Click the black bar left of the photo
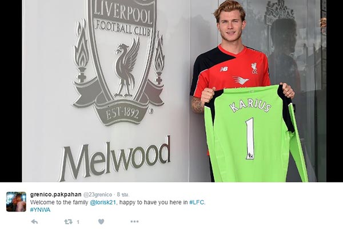Image resolution: width=343 pixels, height=235 pixels. [x=11, y=91]
